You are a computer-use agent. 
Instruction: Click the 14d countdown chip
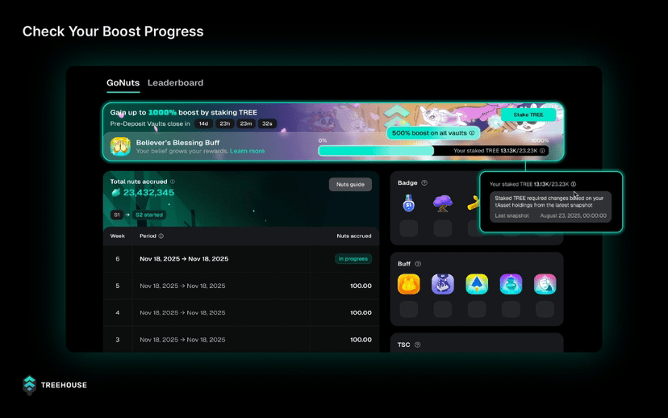(203, 123)
